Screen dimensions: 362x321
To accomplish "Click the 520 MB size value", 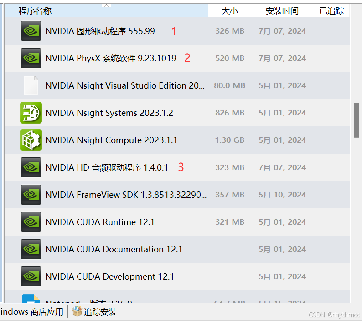I will (230, 58).
